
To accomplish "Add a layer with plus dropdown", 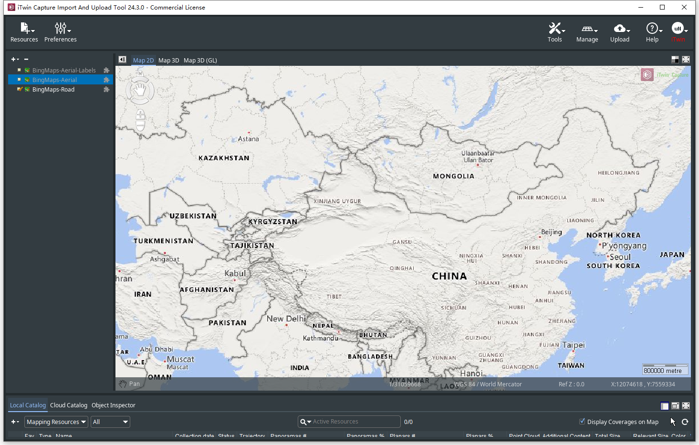I will click(x=15, y=59).
